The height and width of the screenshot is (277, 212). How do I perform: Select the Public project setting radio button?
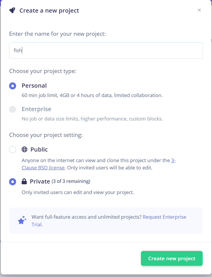(13, 149)
